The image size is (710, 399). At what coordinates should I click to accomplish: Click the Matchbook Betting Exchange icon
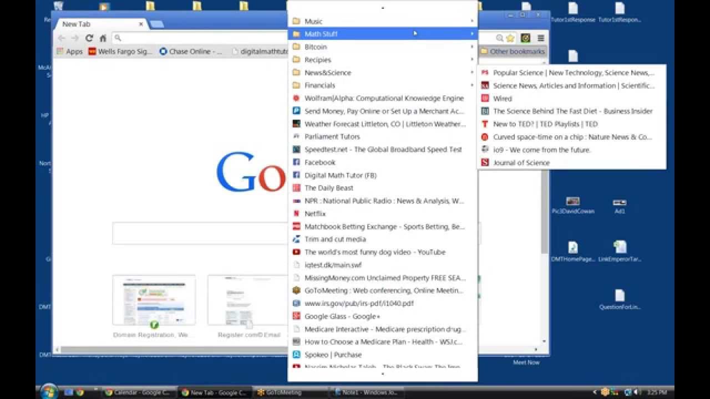pyautogui.click(x=296, y=227)
